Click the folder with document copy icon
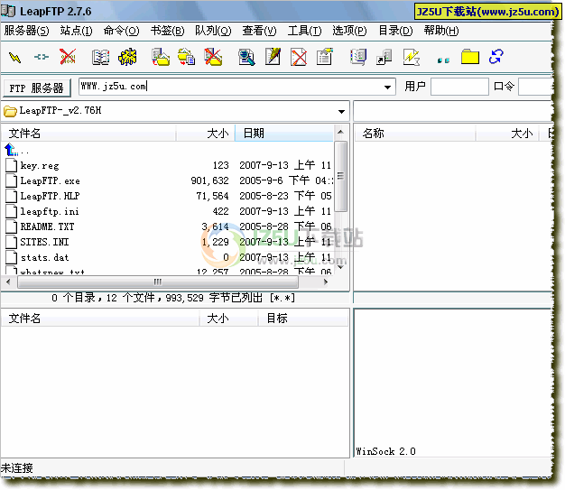Screen dimensions: 565x490 click(x=187, y=57)
